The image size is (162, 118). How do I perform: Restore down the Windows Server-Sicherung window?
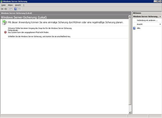click(157, 1)
